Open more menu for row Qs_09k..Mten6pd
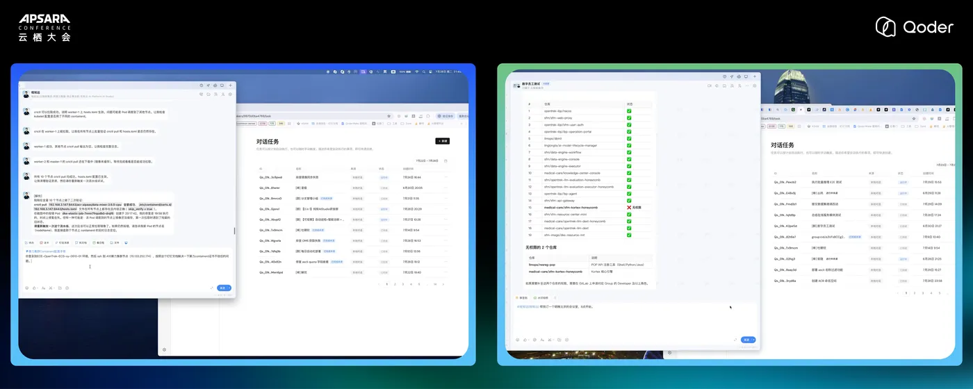This screenshot has width=973, height=389. tap(447, 272)
